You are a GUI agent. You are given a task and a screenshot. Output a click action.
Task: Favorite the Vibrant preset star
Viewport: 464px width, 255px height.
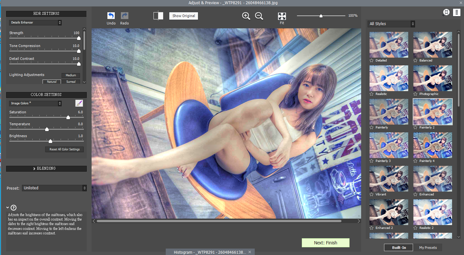[371, 194]
